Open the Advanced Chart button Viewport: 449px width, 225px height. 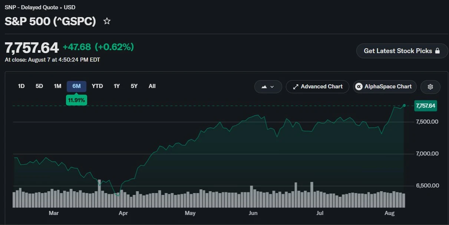pyautogui.click(x=317, y=87)
